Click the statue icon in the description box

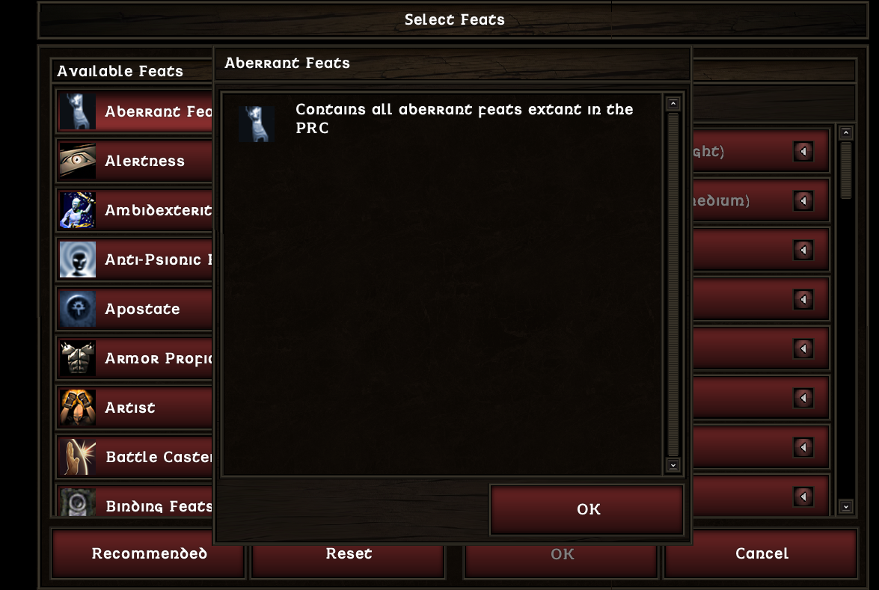tap(257, 124)
